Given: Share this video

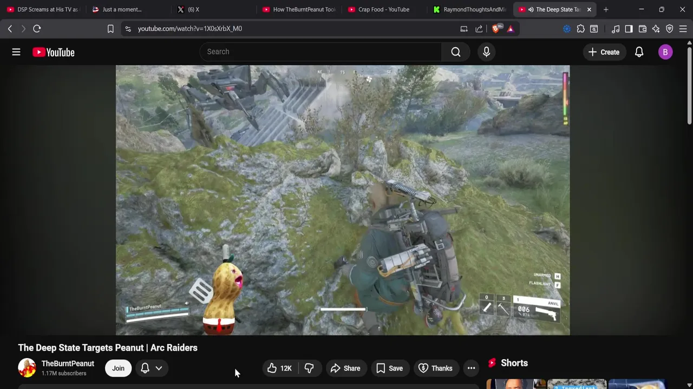Looking at the screenshot, I should pyautogui.click(x=345, y=368).
